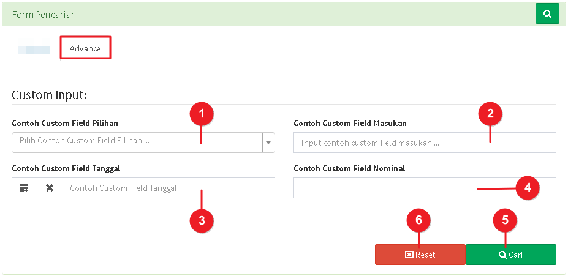Viewport: 568px width, 276px height.
Task: Click the green magnifier icon in the header
Action: [547, 13]
